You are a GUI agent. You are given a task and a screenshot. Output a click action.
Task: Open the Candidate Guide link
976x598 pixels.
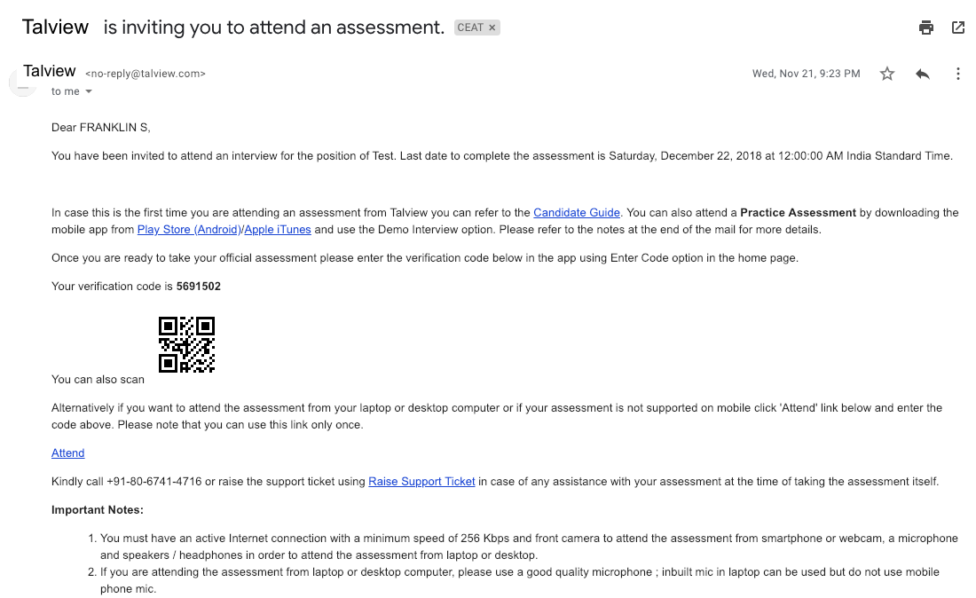pos(576,212)
